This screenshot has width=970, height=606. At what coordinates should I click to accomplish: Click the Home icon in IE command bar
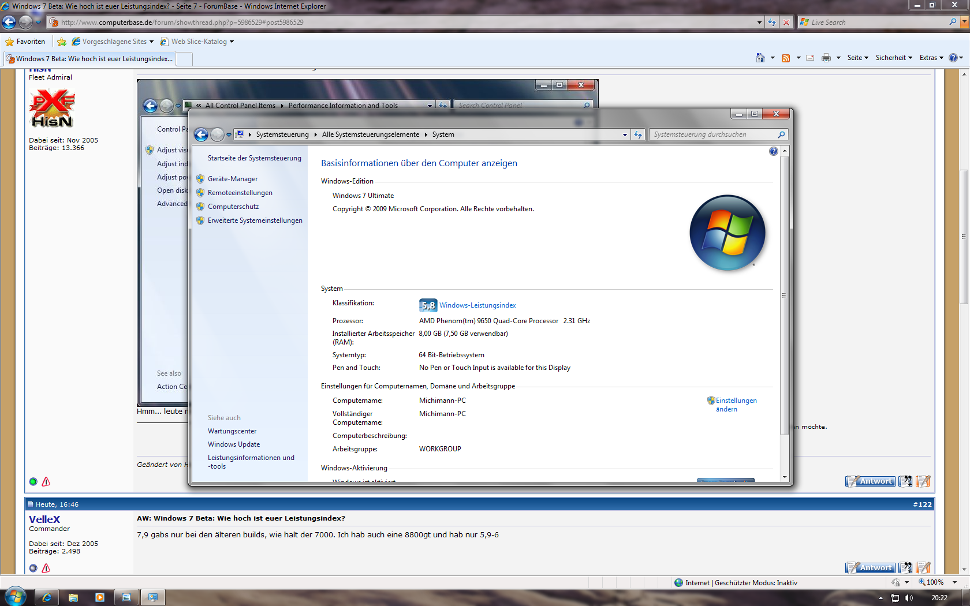pos(760,58)
